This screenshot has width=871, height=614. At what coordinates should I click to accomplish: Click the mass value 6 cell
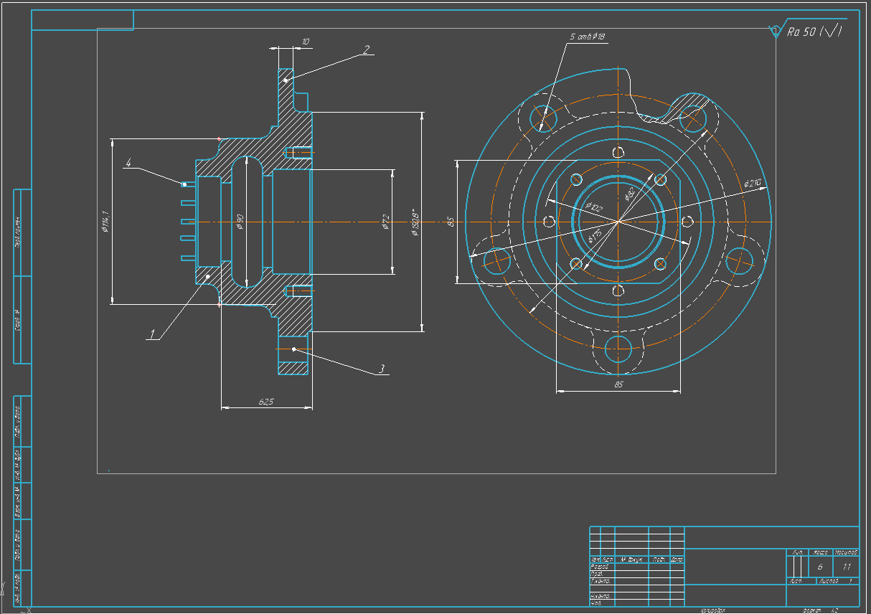819,567
